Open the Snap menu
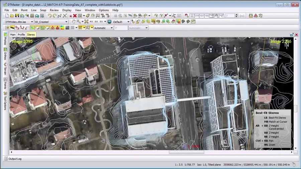The height and width of the screenshot is (169, 301). 43,10
